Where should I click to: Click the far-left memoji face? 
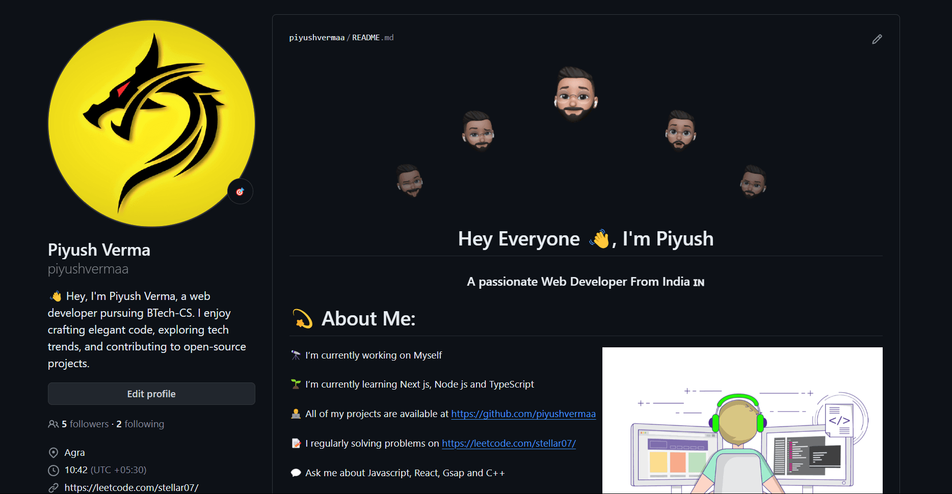pyautogui.click(x=410, y=180)
